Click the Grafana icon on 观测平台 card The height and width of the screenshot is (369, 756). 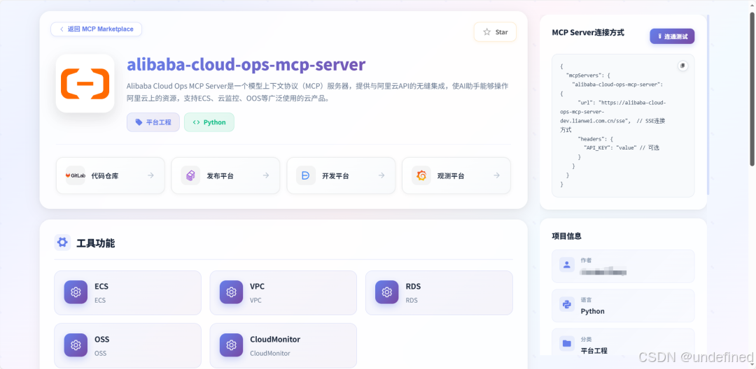pos(421,175)
